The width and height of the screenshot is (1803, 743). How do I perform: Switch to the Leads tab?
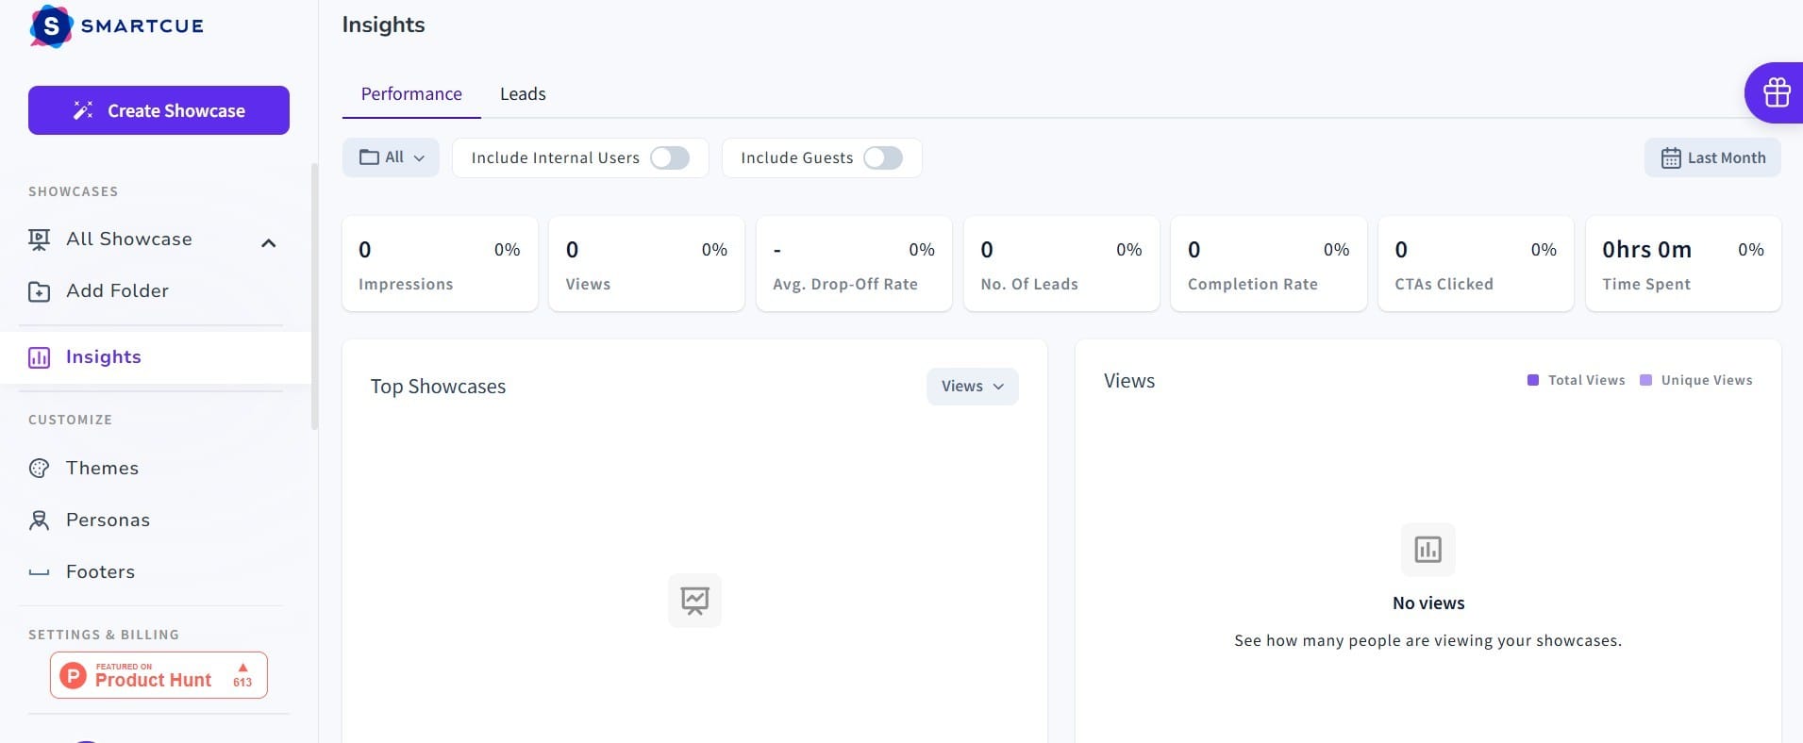(x=523, y=94)
